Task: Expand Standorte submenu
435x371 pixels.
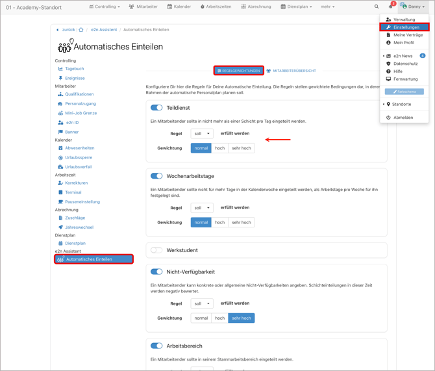Action: [x=397, y=104]
